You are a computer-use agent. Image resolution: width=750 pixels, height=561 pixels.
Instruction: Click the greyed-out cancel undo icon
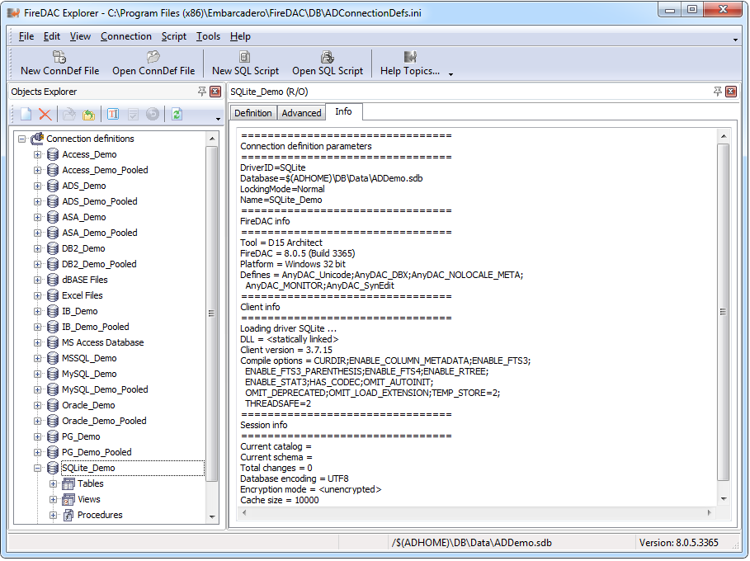[x=153, y=114]
